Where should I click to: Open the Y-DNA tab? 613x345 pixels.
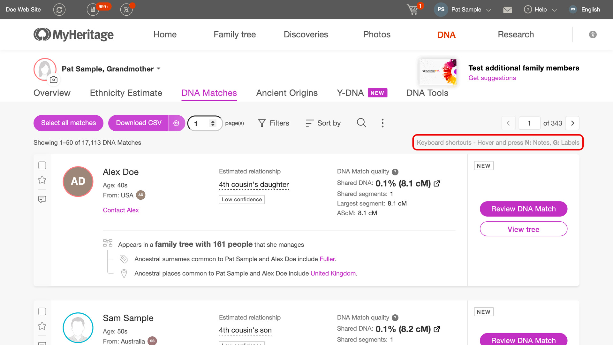point(362,93)
